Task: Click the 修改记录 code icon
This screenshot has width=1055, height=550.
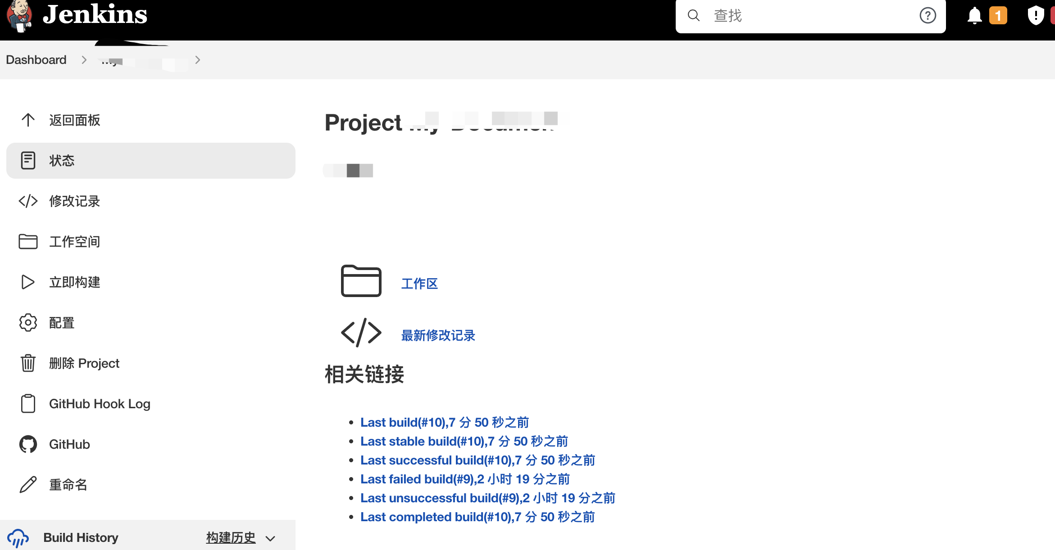Action: [28, 201]
